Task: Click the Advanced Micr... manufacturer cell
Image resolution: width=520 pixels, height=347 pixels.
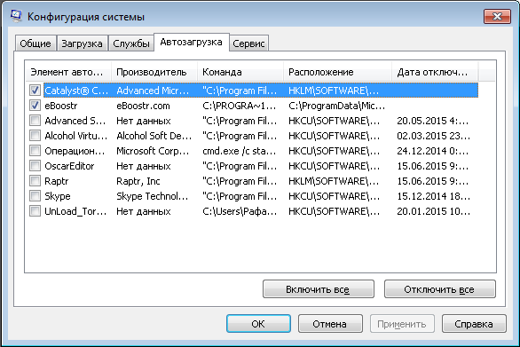Action: pyautogui.click(x=153, y=91)
